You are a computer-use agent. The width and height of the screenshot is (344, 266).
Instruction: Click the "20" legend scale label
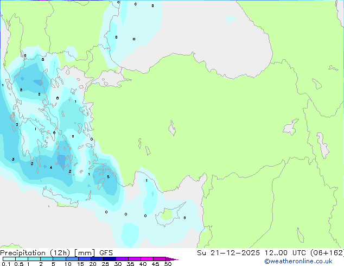click(93, 264)
